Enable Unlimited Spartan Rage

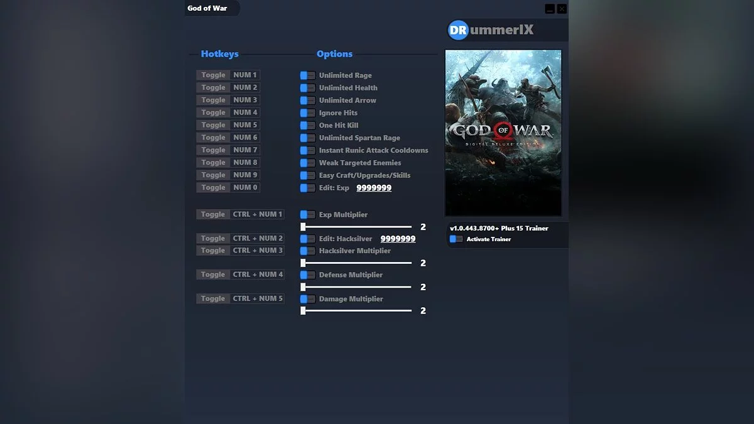coord(307,138)
